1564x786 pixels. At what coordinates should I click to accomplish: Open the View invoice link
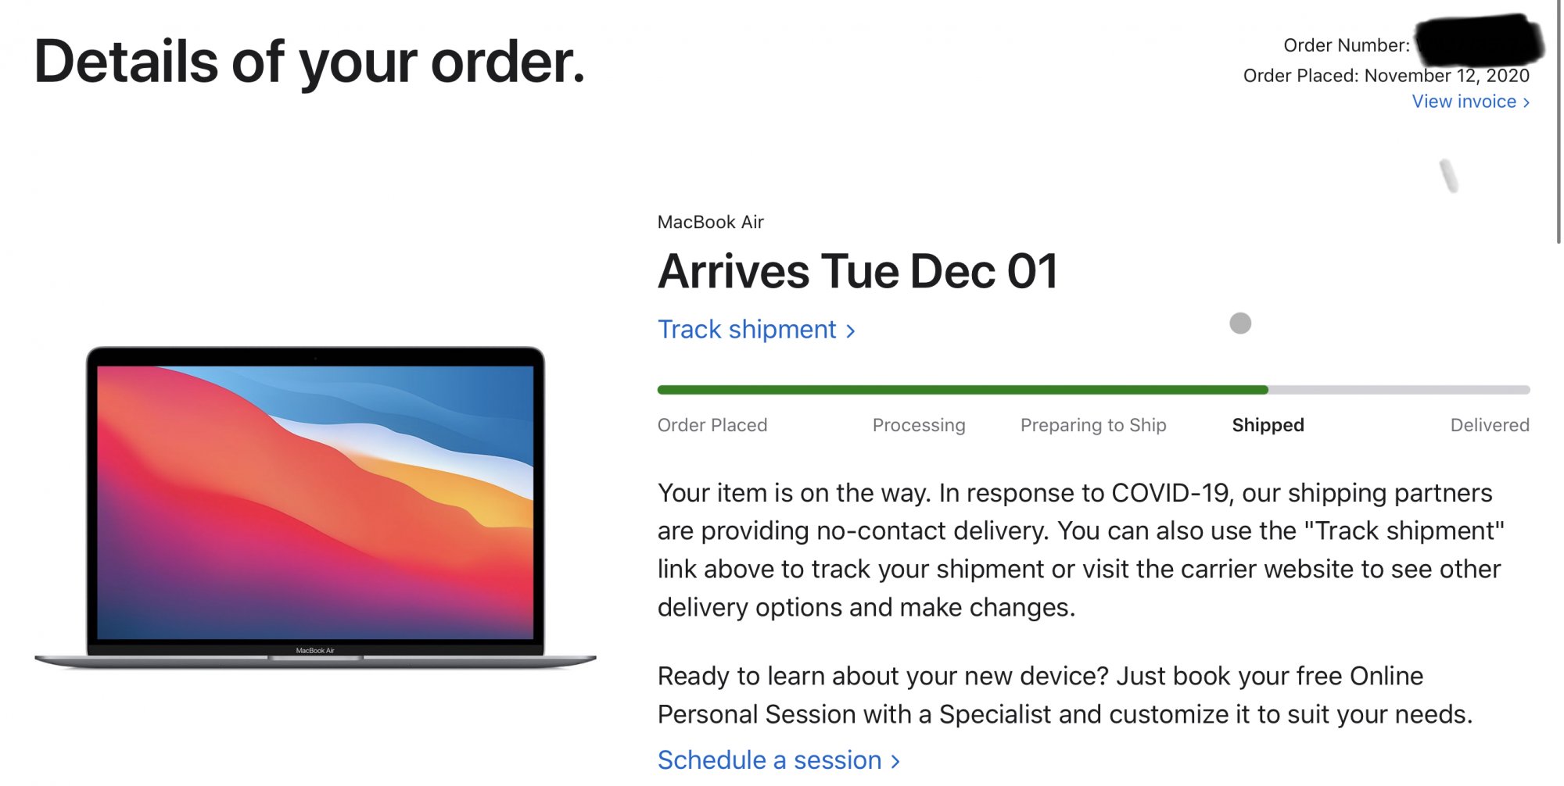(1463, 102)
